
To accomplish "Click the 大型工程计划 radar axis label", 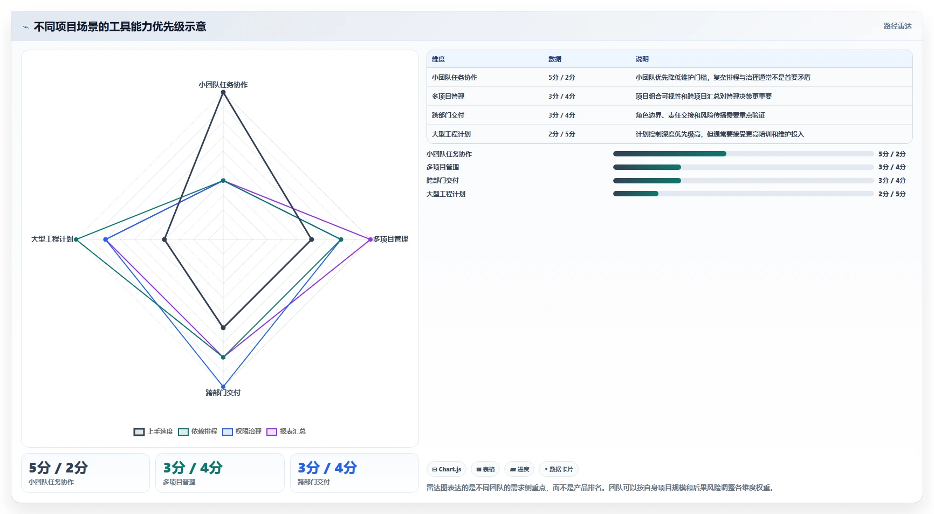I will 52,239.
